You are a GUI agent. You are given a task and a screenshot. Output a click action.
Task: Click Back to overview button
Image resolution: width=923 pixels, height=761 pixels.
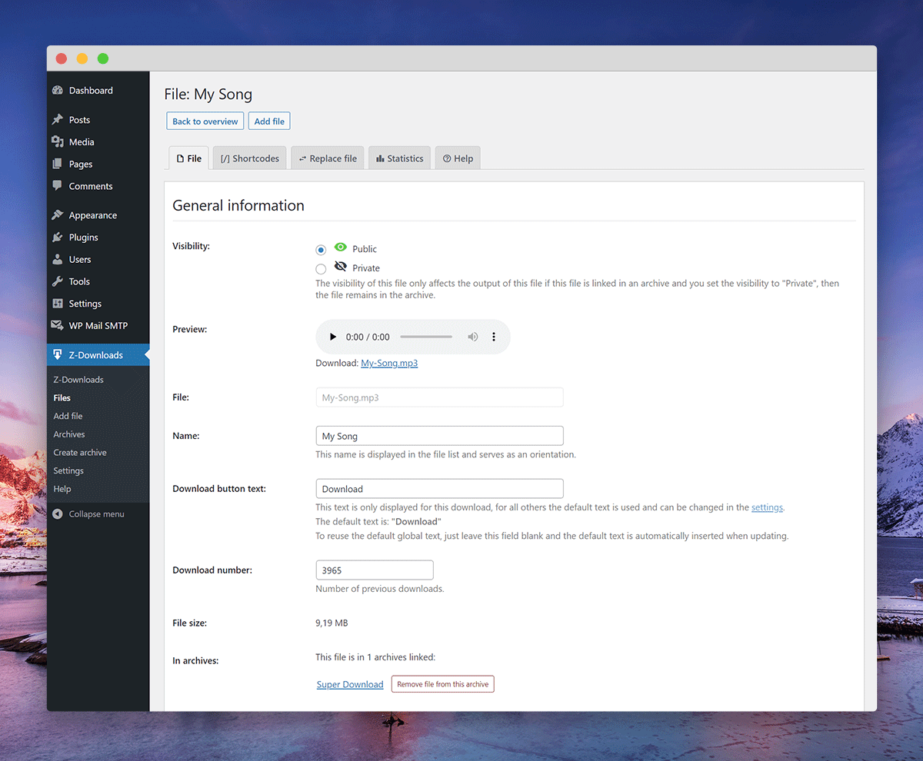point(205,121)
